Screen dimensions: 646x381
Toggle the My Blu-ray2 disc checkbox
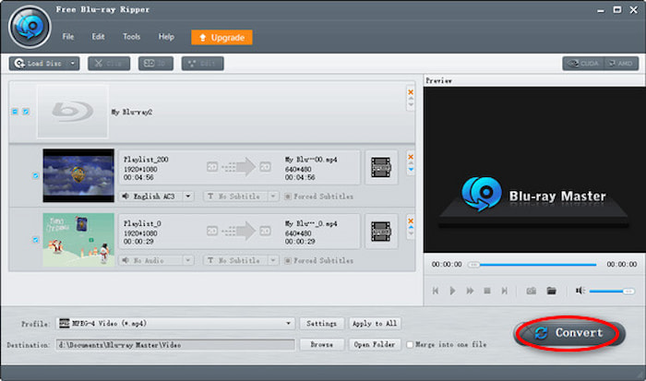click(26, 112)
